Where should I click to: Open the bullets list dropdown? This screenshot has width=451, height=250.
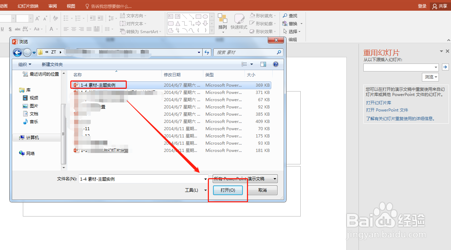point(71,18)
